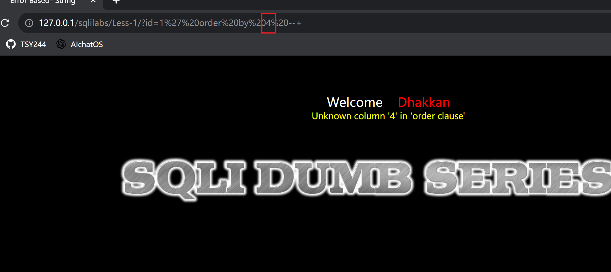
Task: Click the address bar URL text
Action: 170,23
